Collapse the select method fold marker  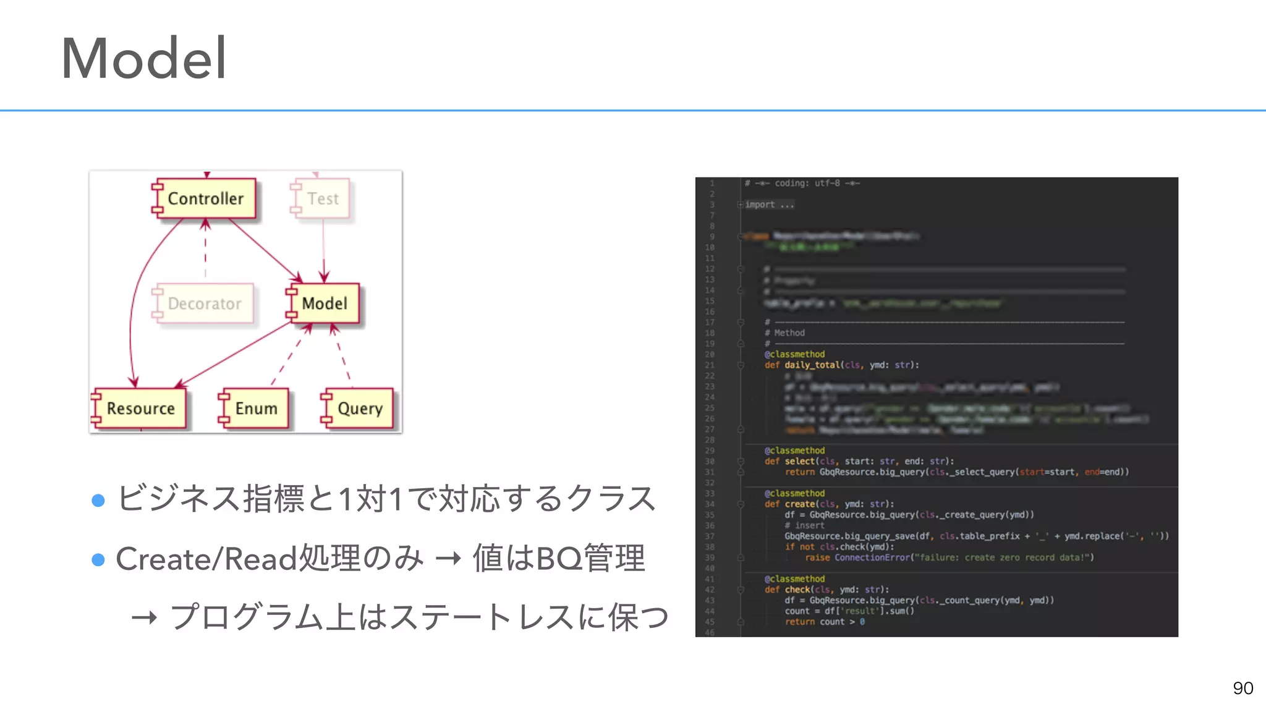pos(741,462)
